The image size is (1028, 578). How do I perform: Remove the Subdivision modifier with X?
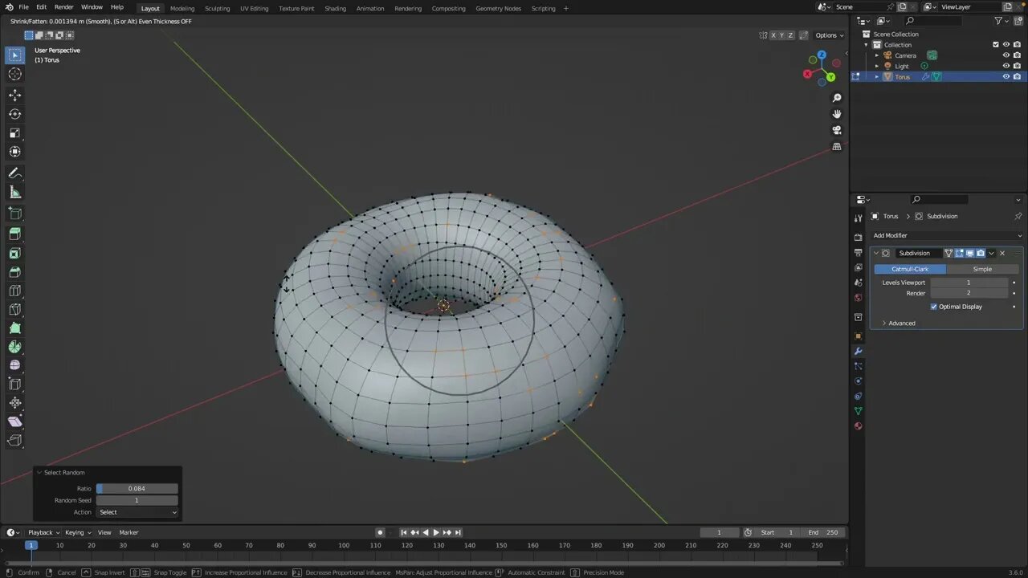(1002, 253)
